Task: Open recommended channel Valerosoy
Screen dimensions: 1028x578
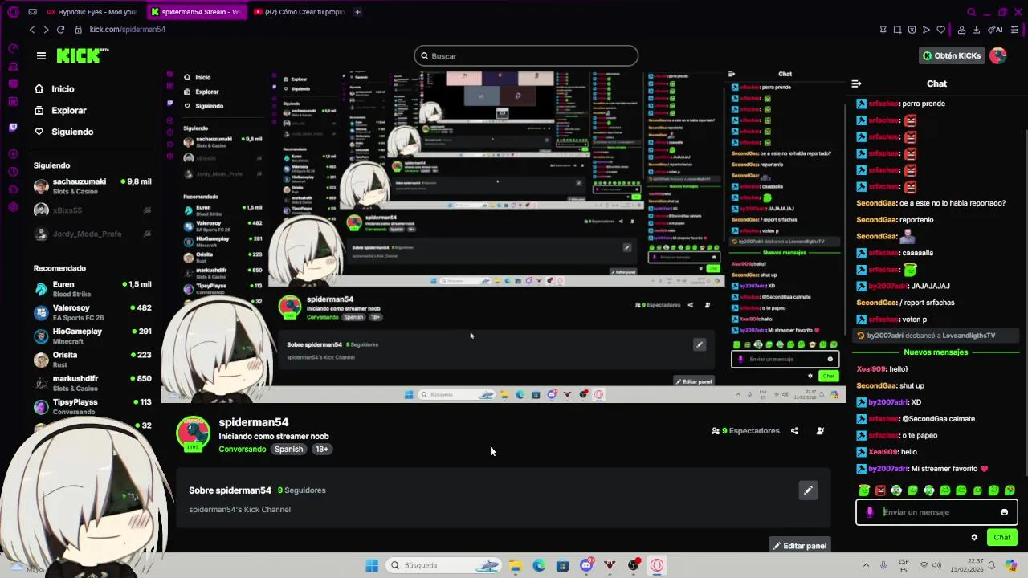Action: tap(92, 312)
